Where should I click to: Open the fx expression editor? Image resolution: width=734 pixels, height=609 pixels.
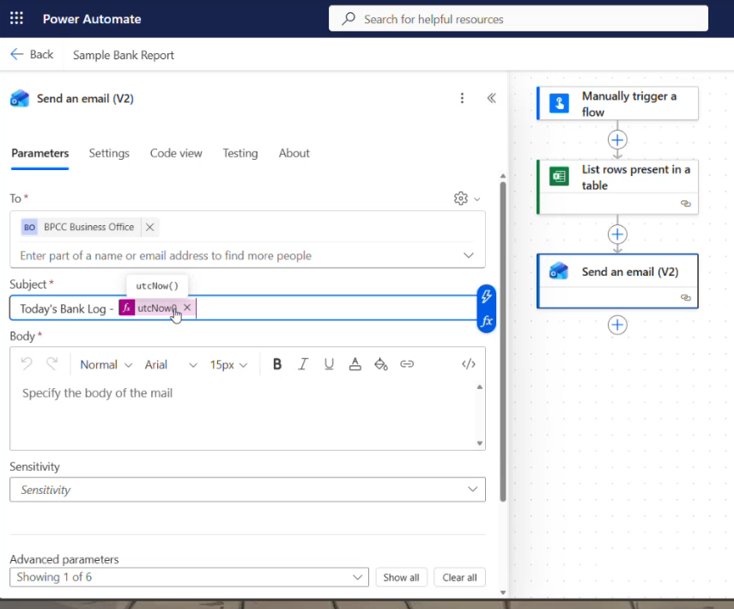coord(487,321)
